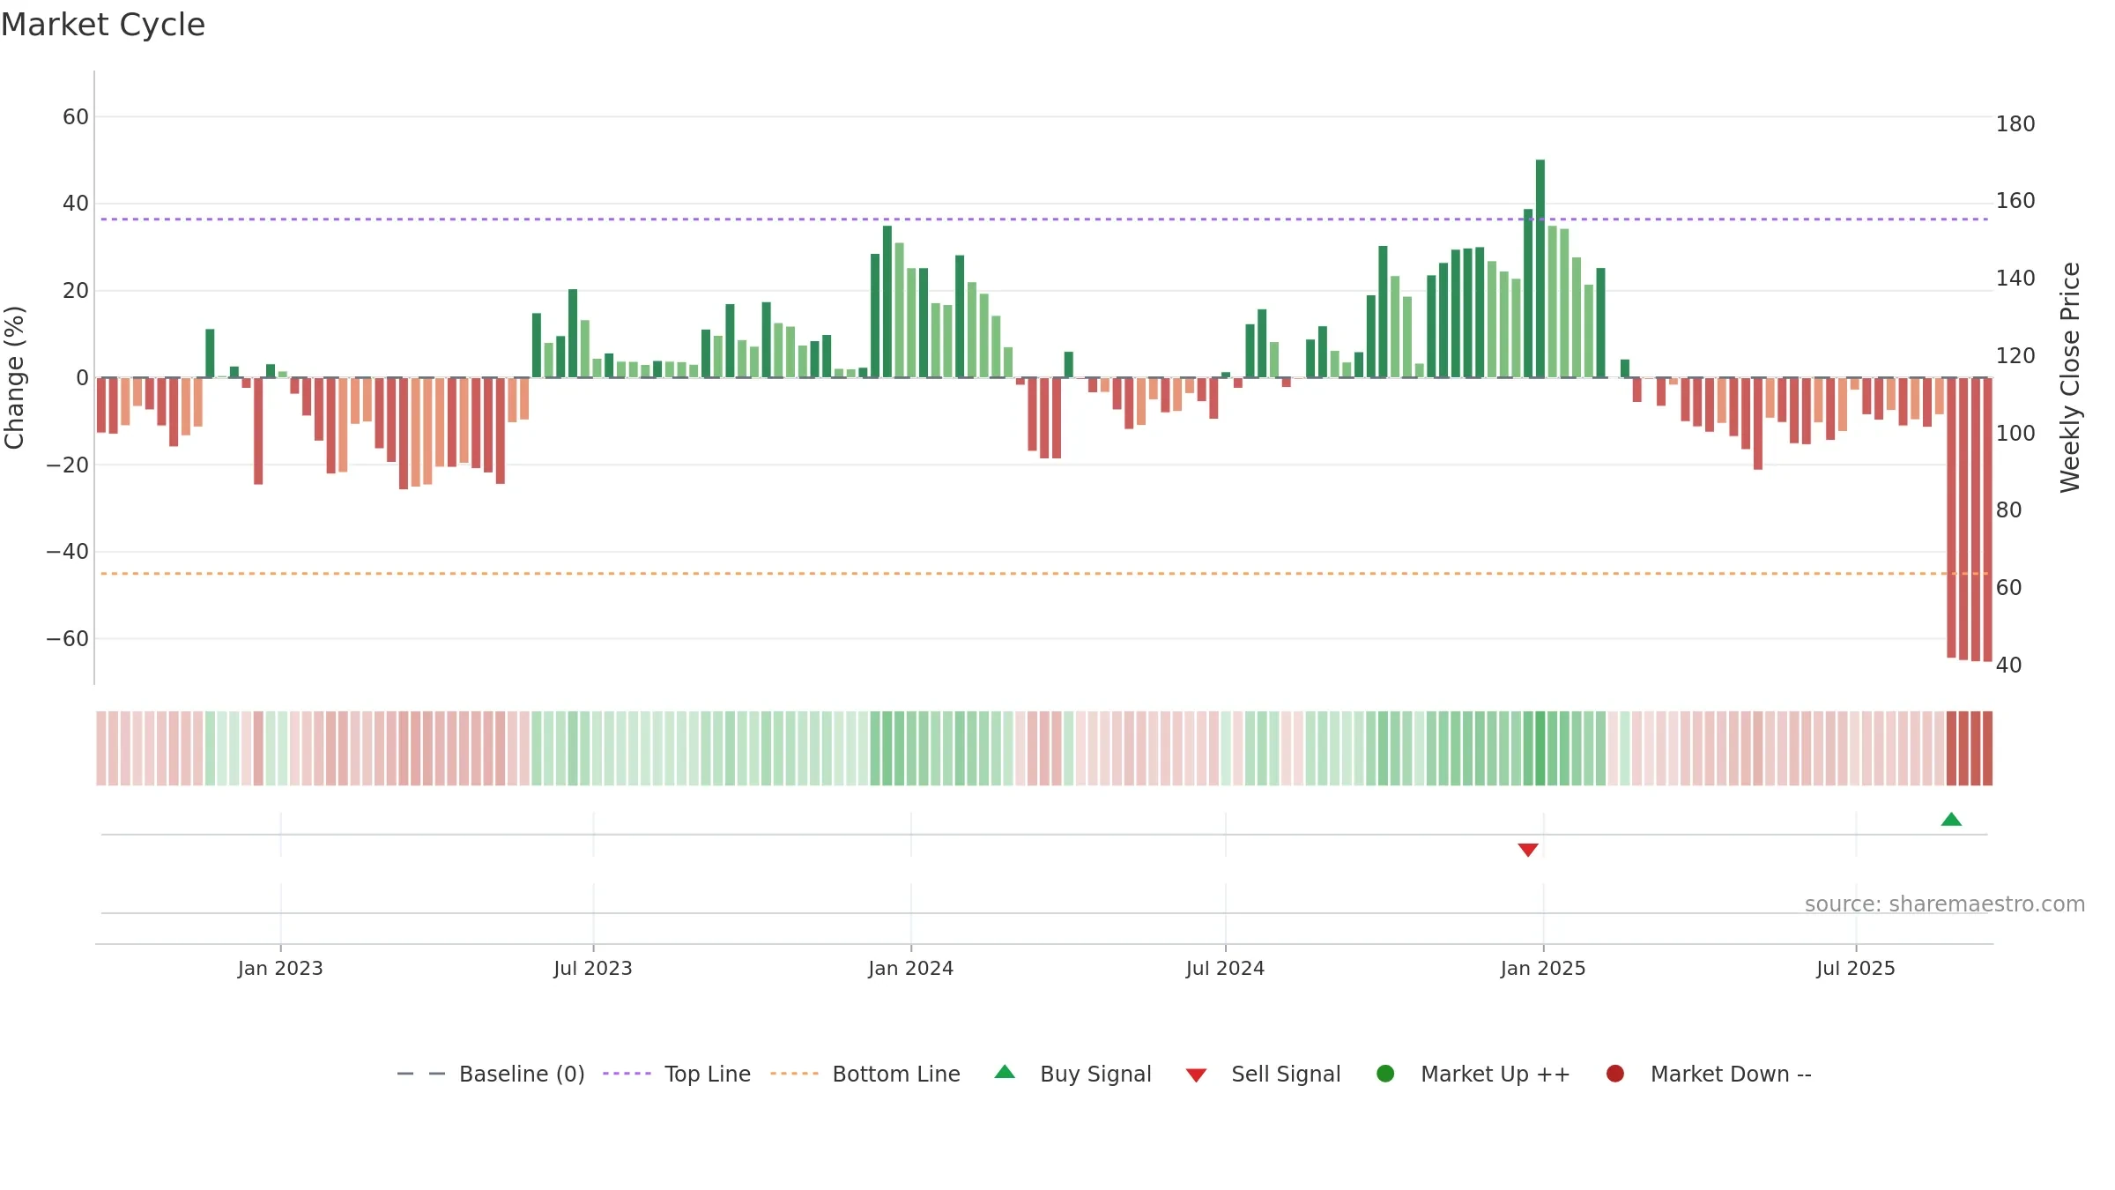Click the Market Cycle chart title
This screenshot has height=1190, width=2115.
[x=103, y=25]
